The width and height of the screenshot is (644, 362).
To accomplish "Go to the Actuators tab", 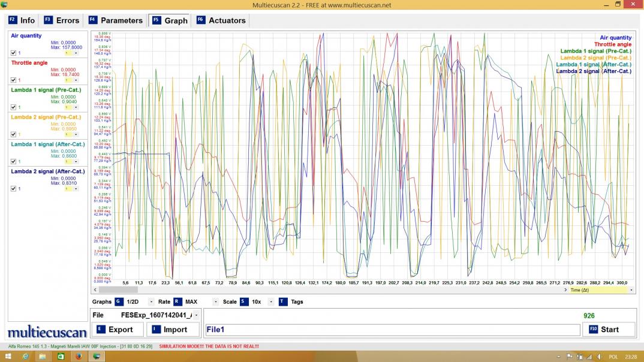I will coord(221,20).
